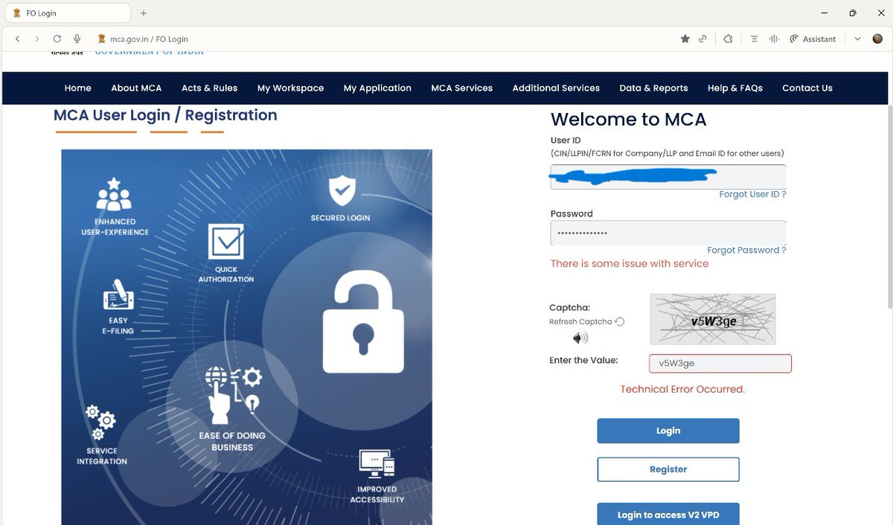Open a new tab with plus icon
The height and width of the screenshot is (525, 893).
click(x=144, y=13)
